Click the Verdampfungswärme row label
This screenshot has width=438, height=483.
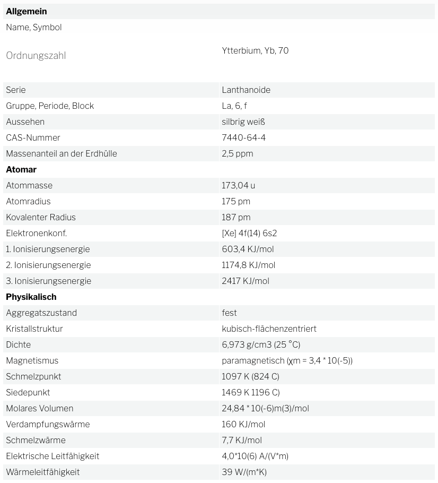pos(48,424)
